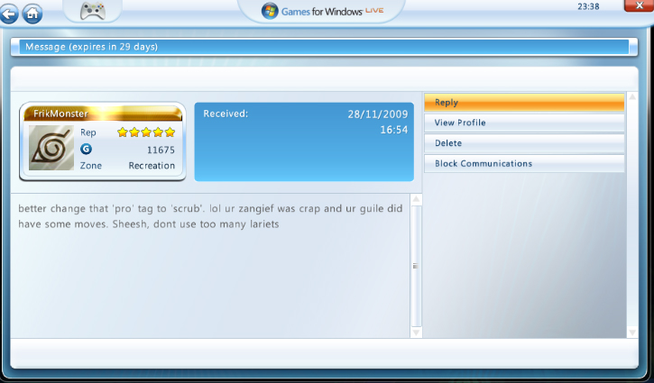This screenshot has width=654, height=383.
Task: Click the back arrow button
Action: 9,14
